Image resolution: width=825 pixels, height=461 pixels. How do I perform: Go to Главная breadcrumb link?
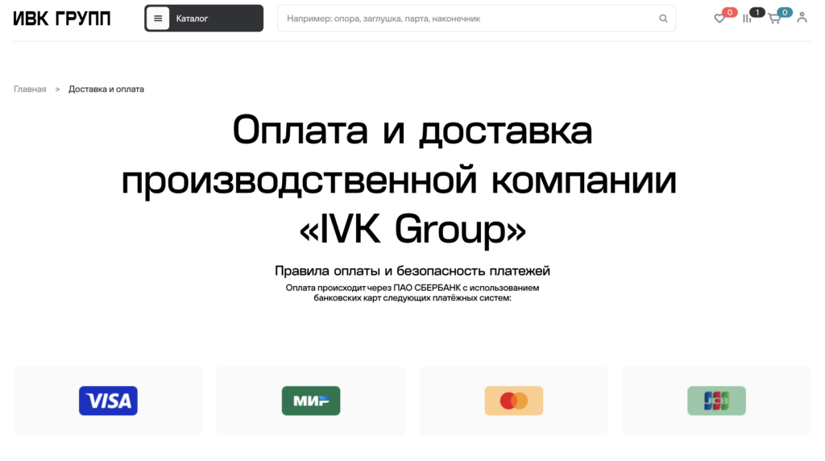coord(30,89)
